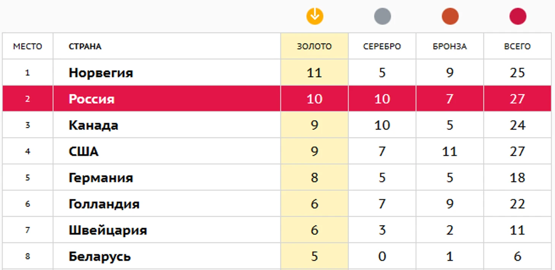Click the СТРАНА column header
This screenshot has height=270, width=555.
point(85,46)
